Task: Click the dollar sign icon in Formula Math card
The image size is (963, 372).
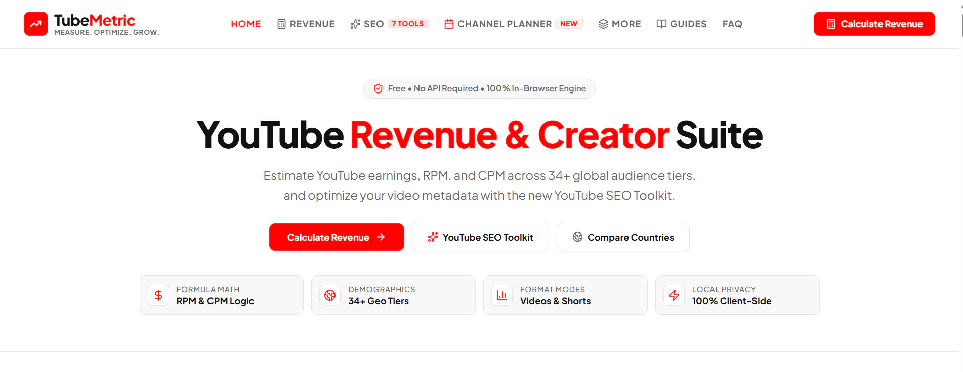Action: click(158, 295)
